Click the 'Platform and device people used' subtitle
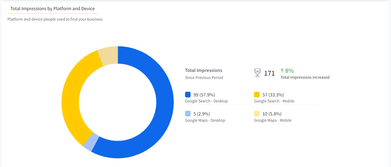 point(55,19)
